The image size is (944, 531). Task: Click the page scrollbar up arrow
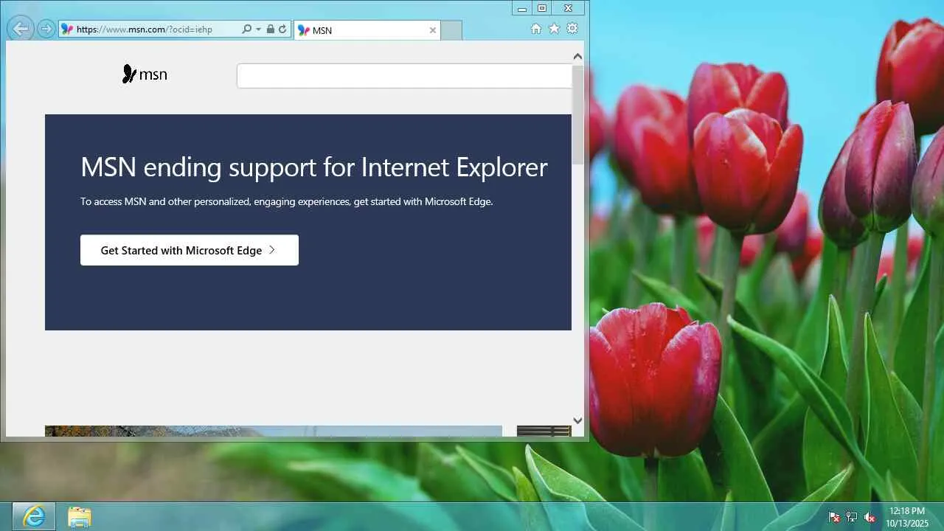(x=577, y=56)
